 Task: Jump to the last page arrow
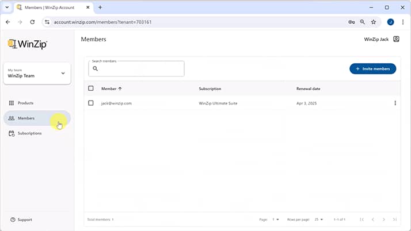395,220
